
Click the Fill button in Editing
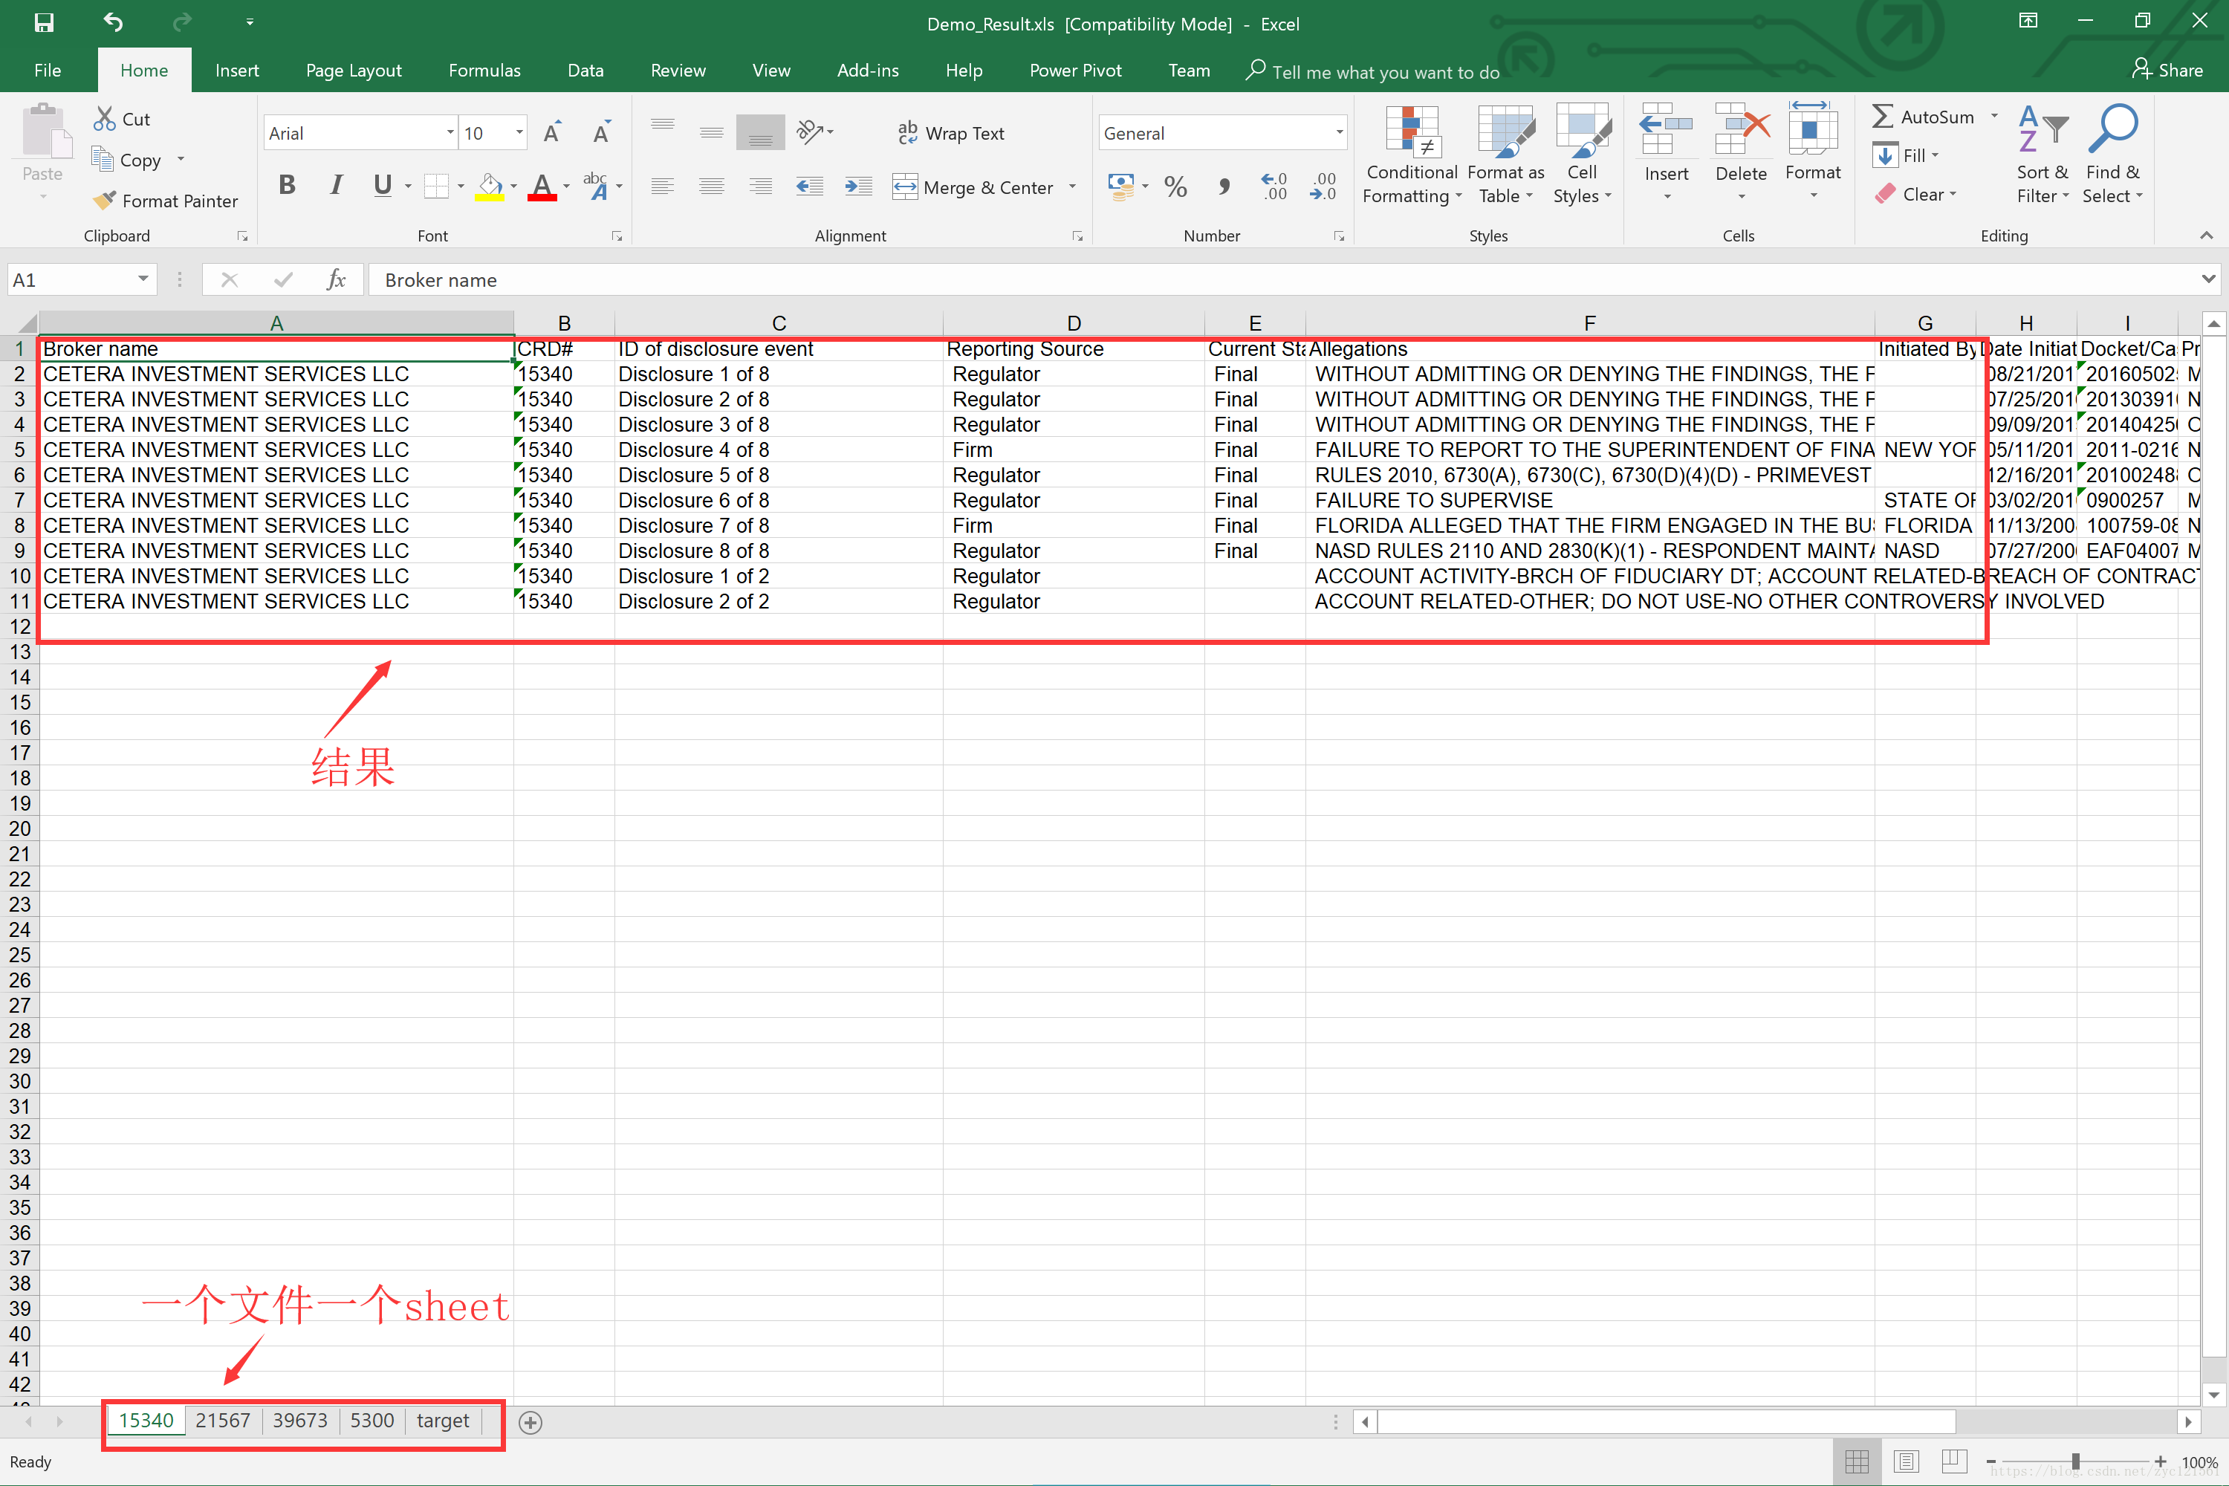coord(1907,155)
